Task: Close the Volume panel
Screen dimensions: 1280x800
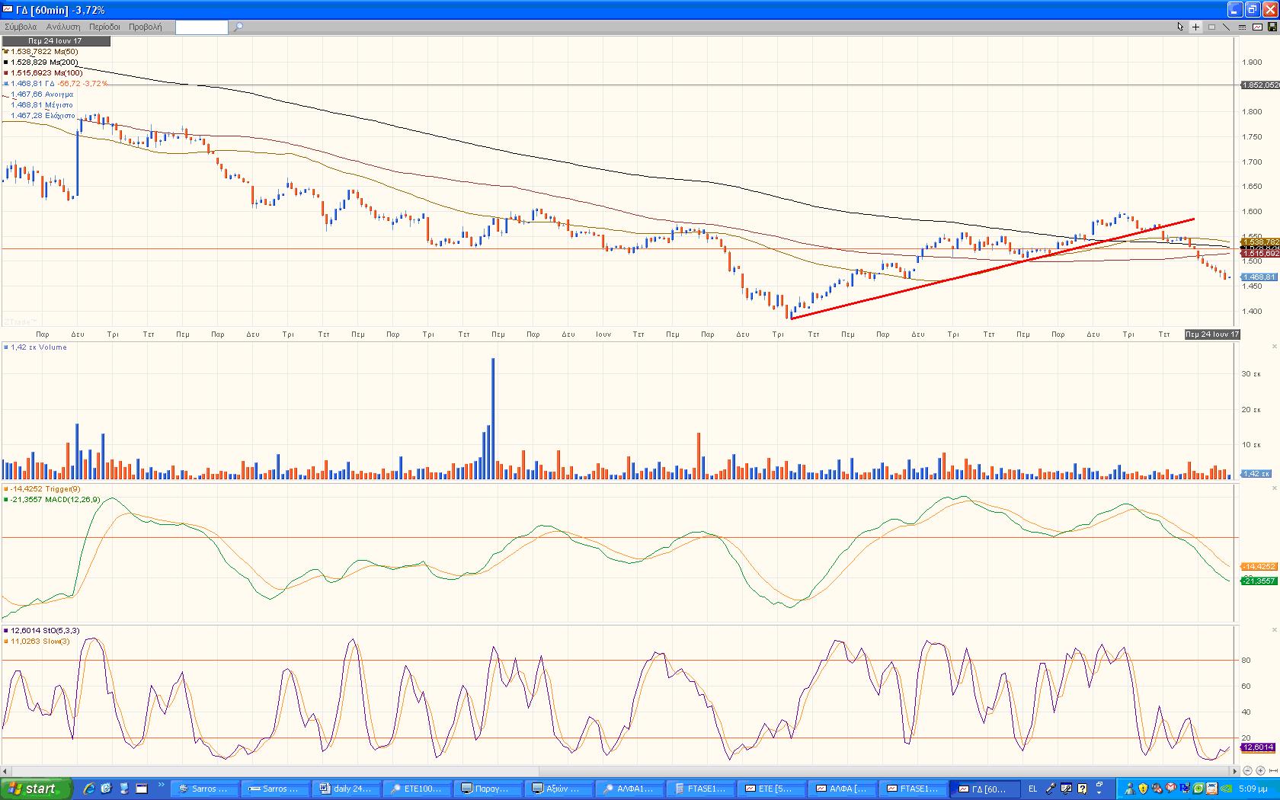Action: pos(1274,347)
